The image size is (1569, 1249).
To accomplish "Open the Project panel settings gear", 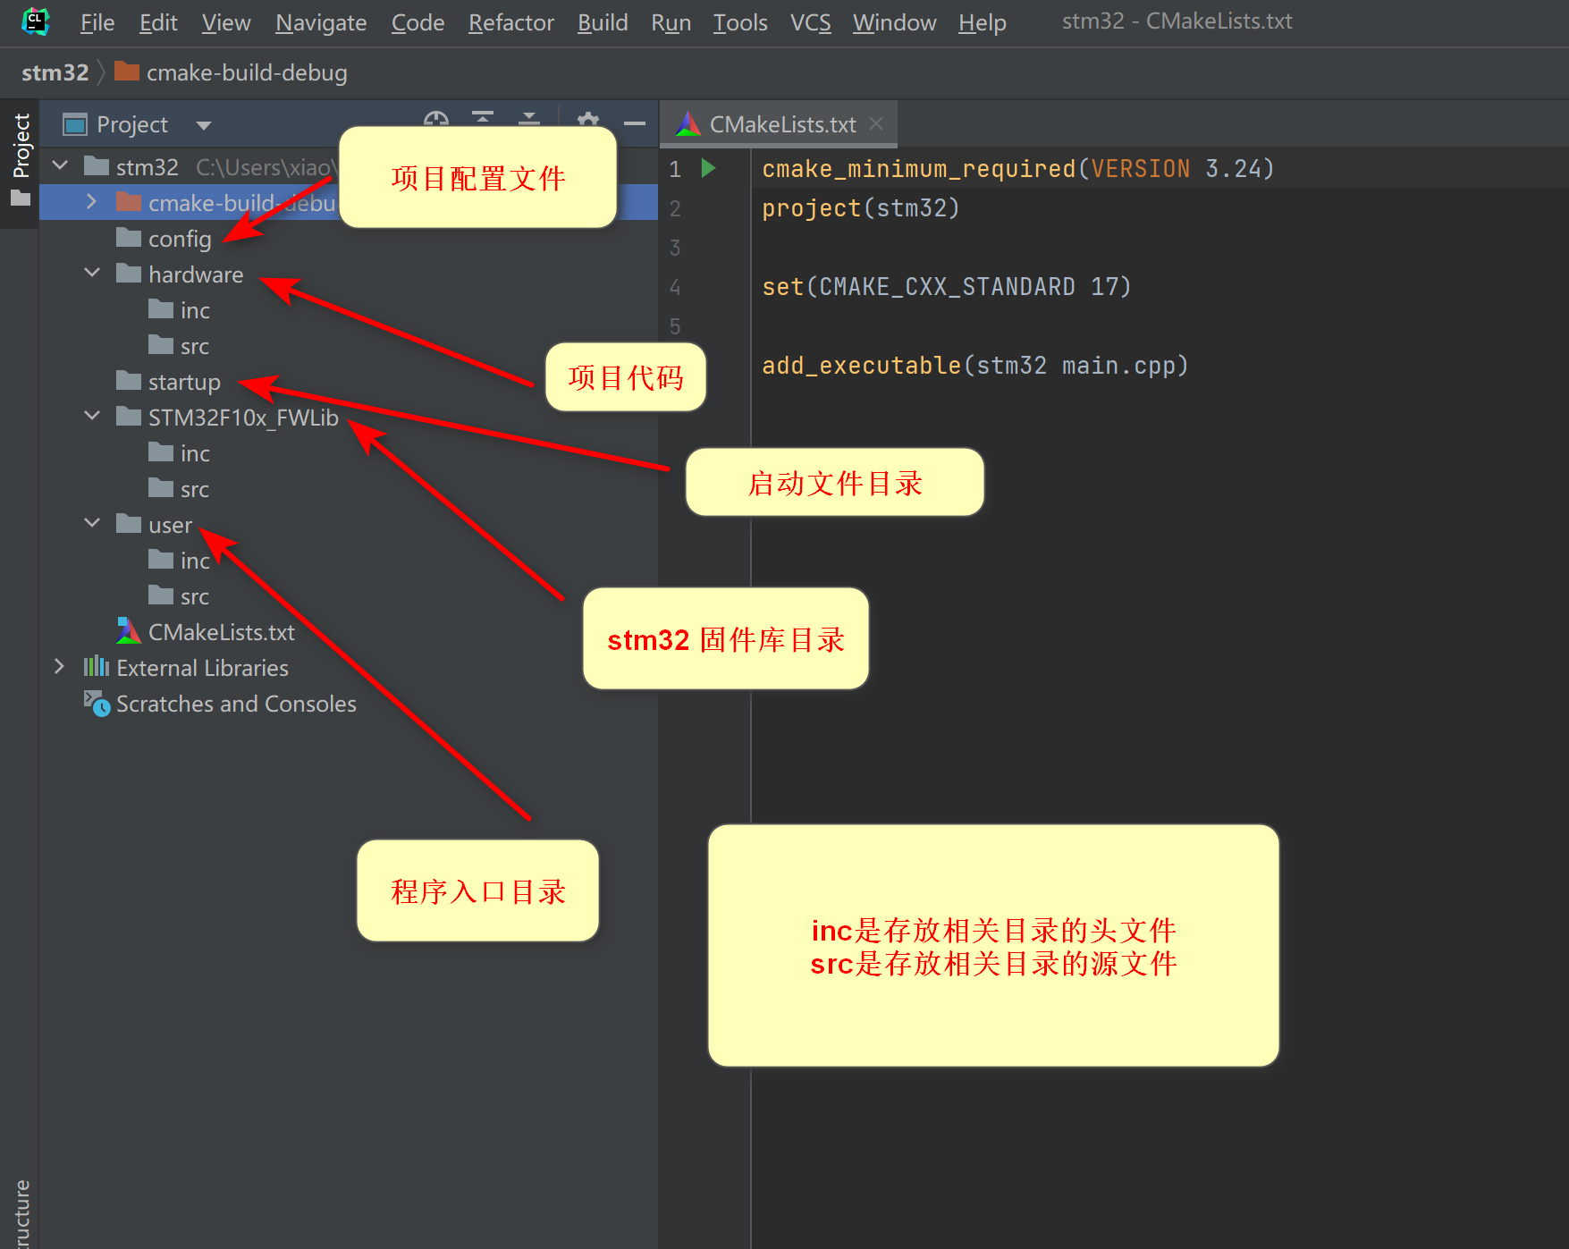I will click(x=588, y=119).
